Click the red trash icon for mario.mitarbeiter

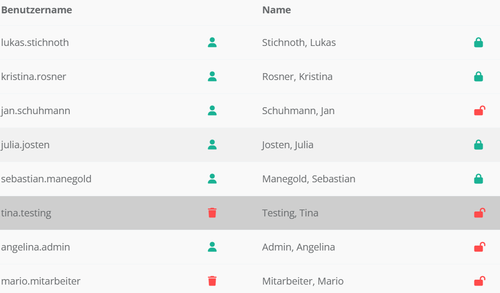[x=212, y=281]
